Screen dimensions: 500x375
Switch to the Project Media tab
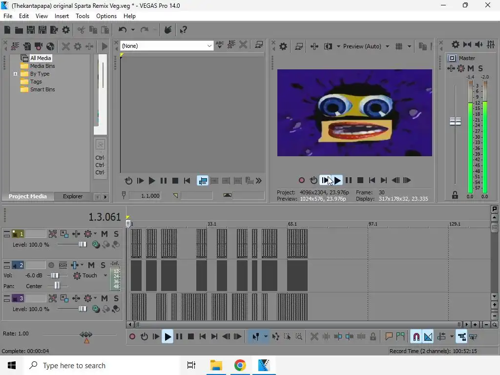click(x=28, y=196)
